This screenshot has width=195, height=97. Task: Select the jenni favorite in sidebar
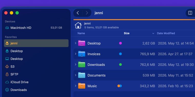[36, 43]
